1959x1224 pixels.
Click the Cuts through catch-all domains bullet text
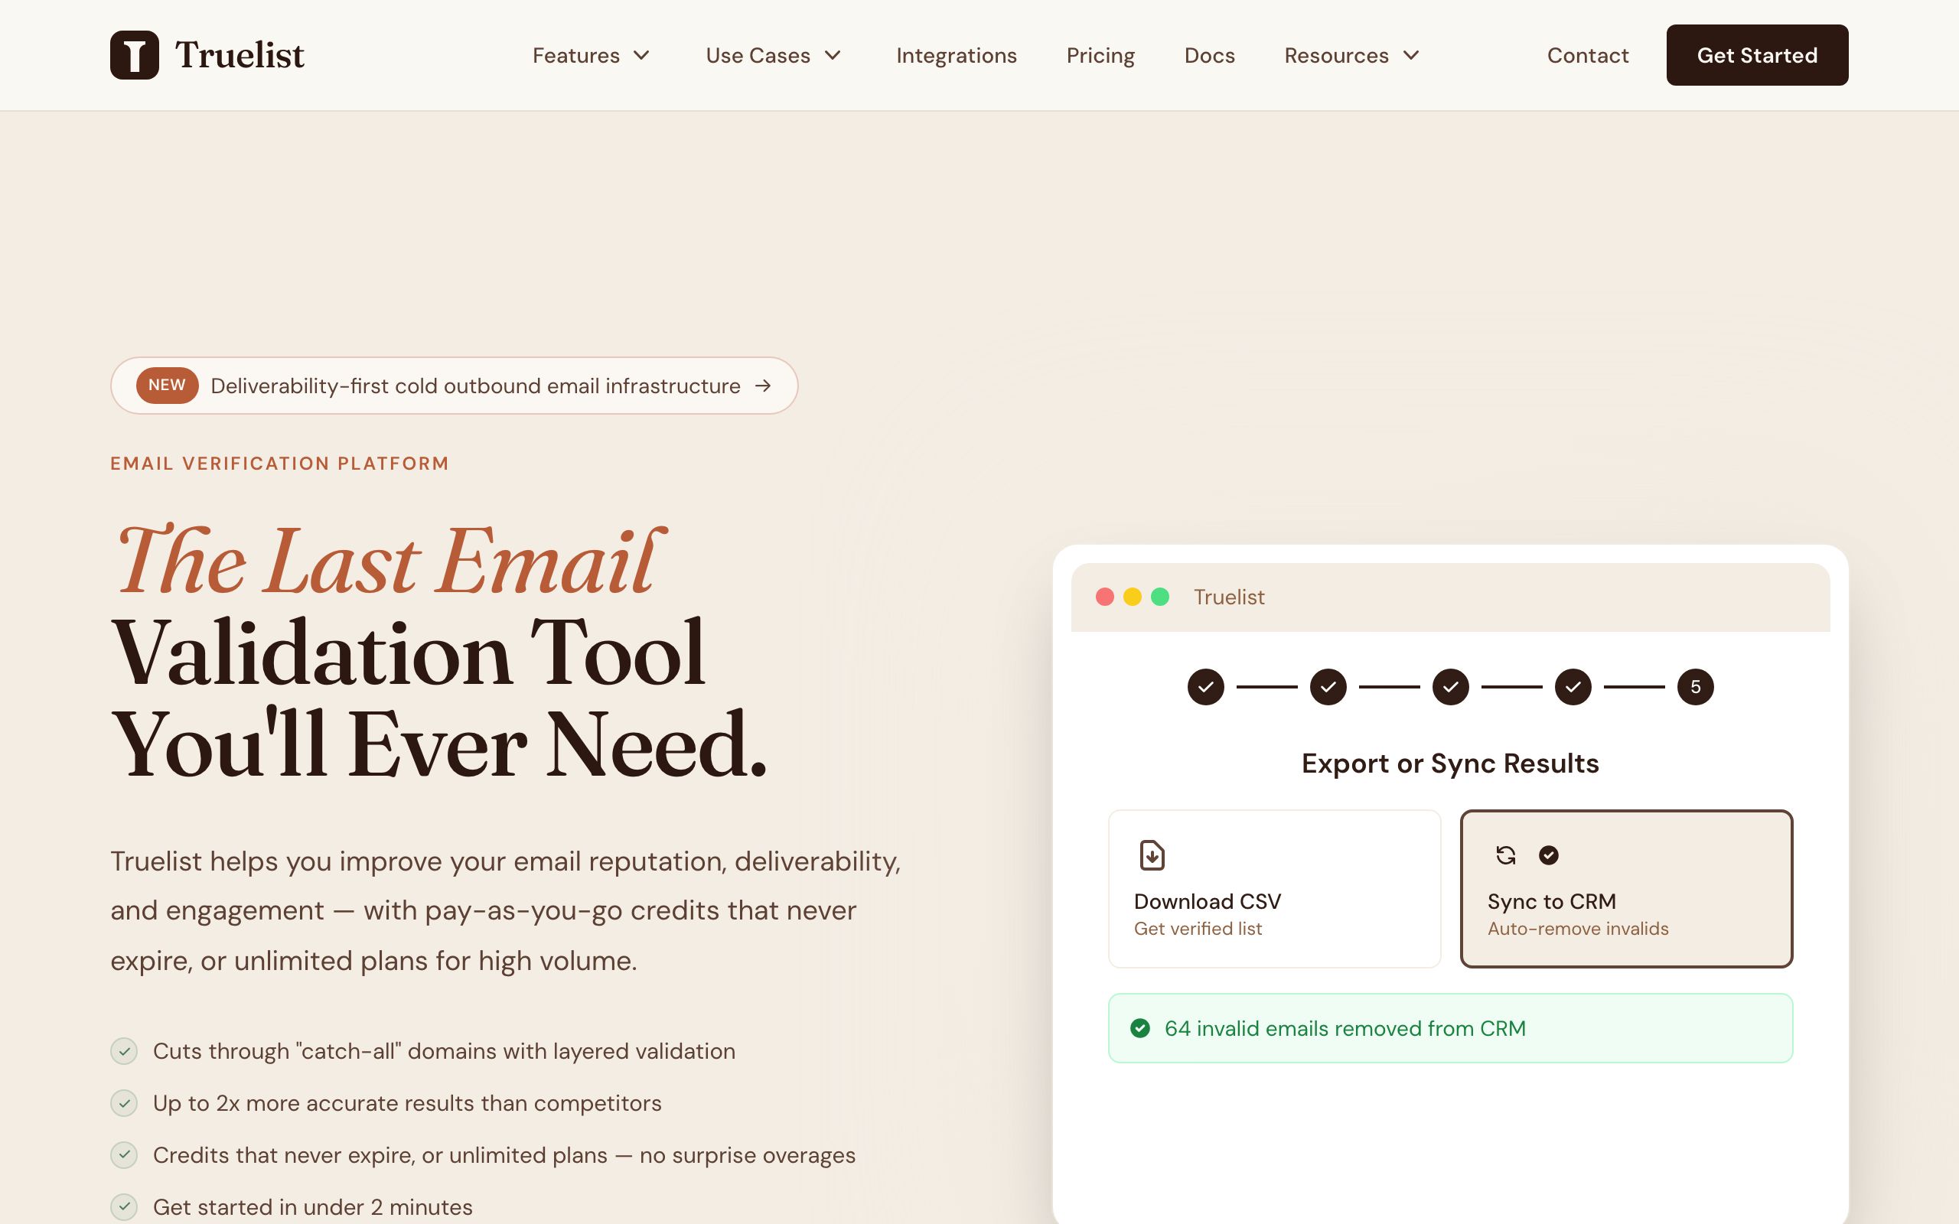[x=444, y=1051]
